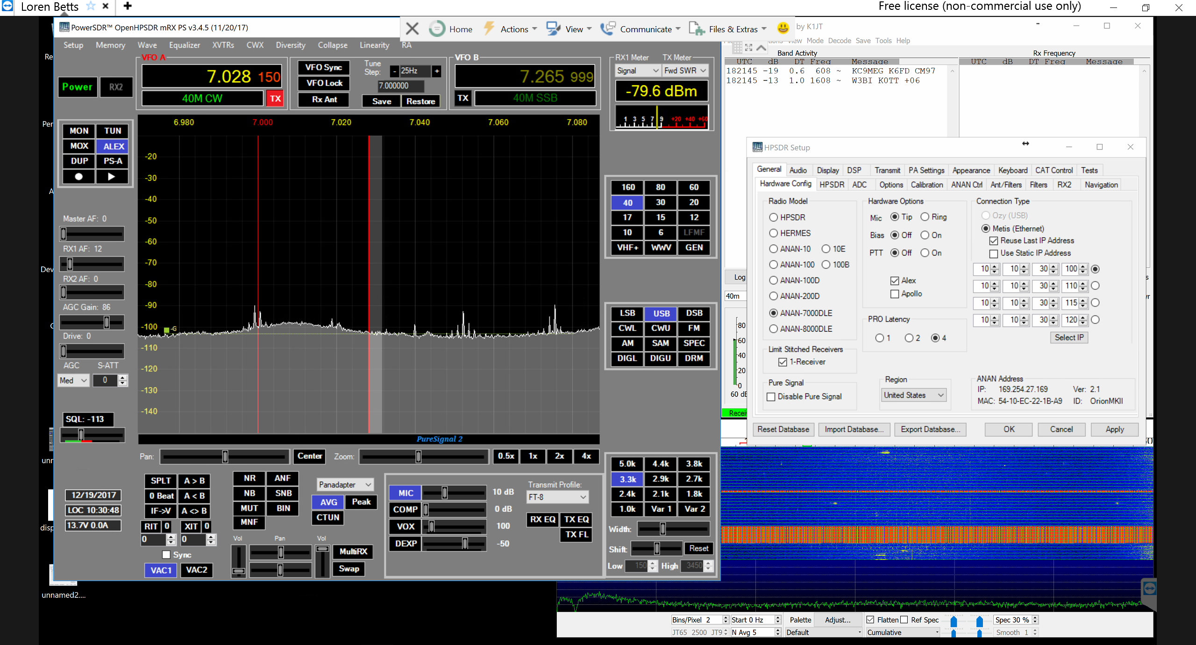Check Use Static IP Address
Image resolution: width=1196 pixels, height=645 pixels.
[x=993, y=253]
